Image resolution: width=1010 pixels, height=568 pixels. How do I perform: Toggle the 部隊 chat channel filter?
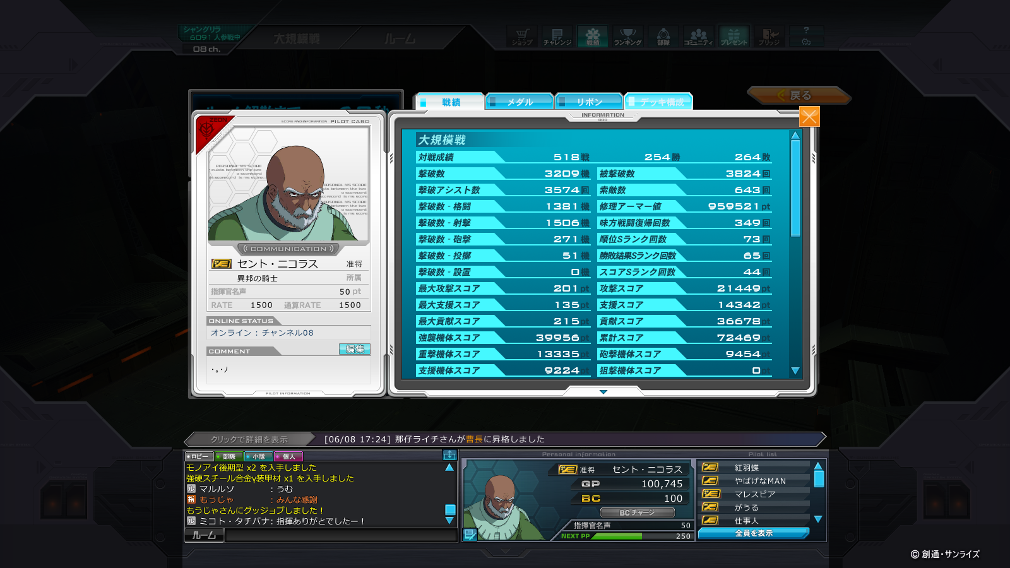[229, 456]
